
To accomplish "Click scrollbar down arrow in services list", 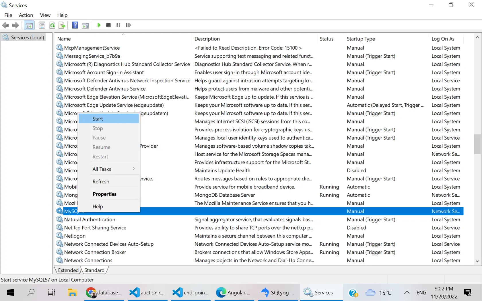I will point(477,261).
